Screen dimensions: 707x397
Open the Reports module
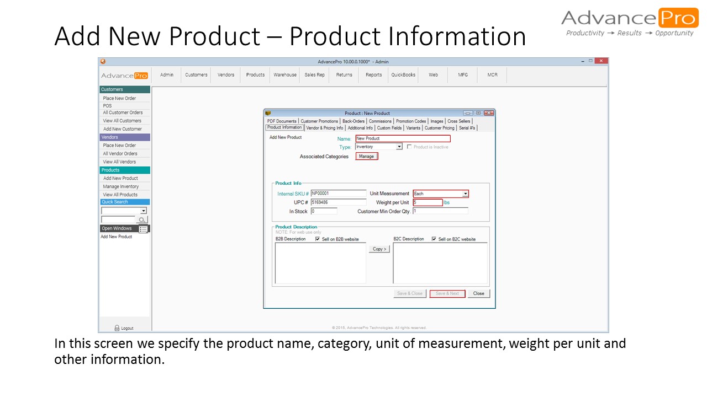coord(373,74)
